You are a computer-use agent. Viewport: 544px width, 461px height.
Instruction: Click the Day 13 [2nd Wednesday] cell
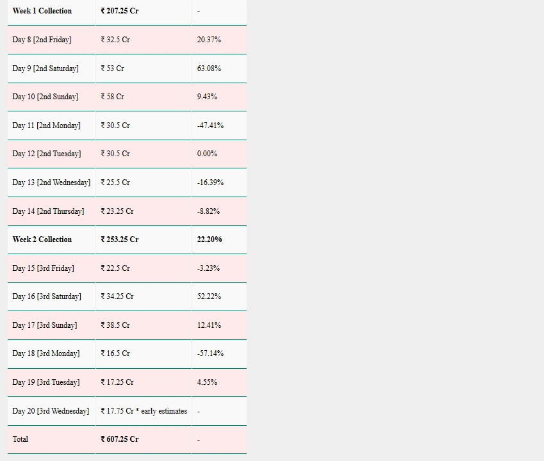coord(51,182)
